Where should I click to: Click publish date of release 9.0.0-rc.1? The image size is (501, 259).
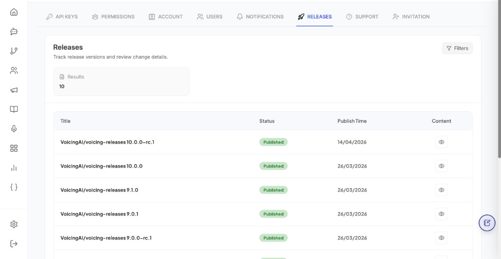(352, 238)
